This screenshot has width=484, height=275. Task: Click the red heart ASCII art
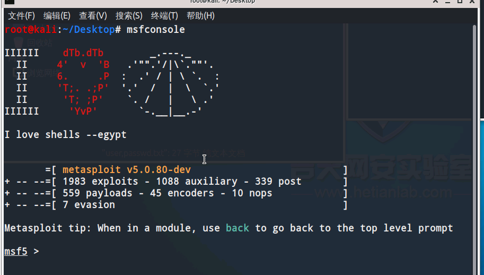[x=83, y=82]
